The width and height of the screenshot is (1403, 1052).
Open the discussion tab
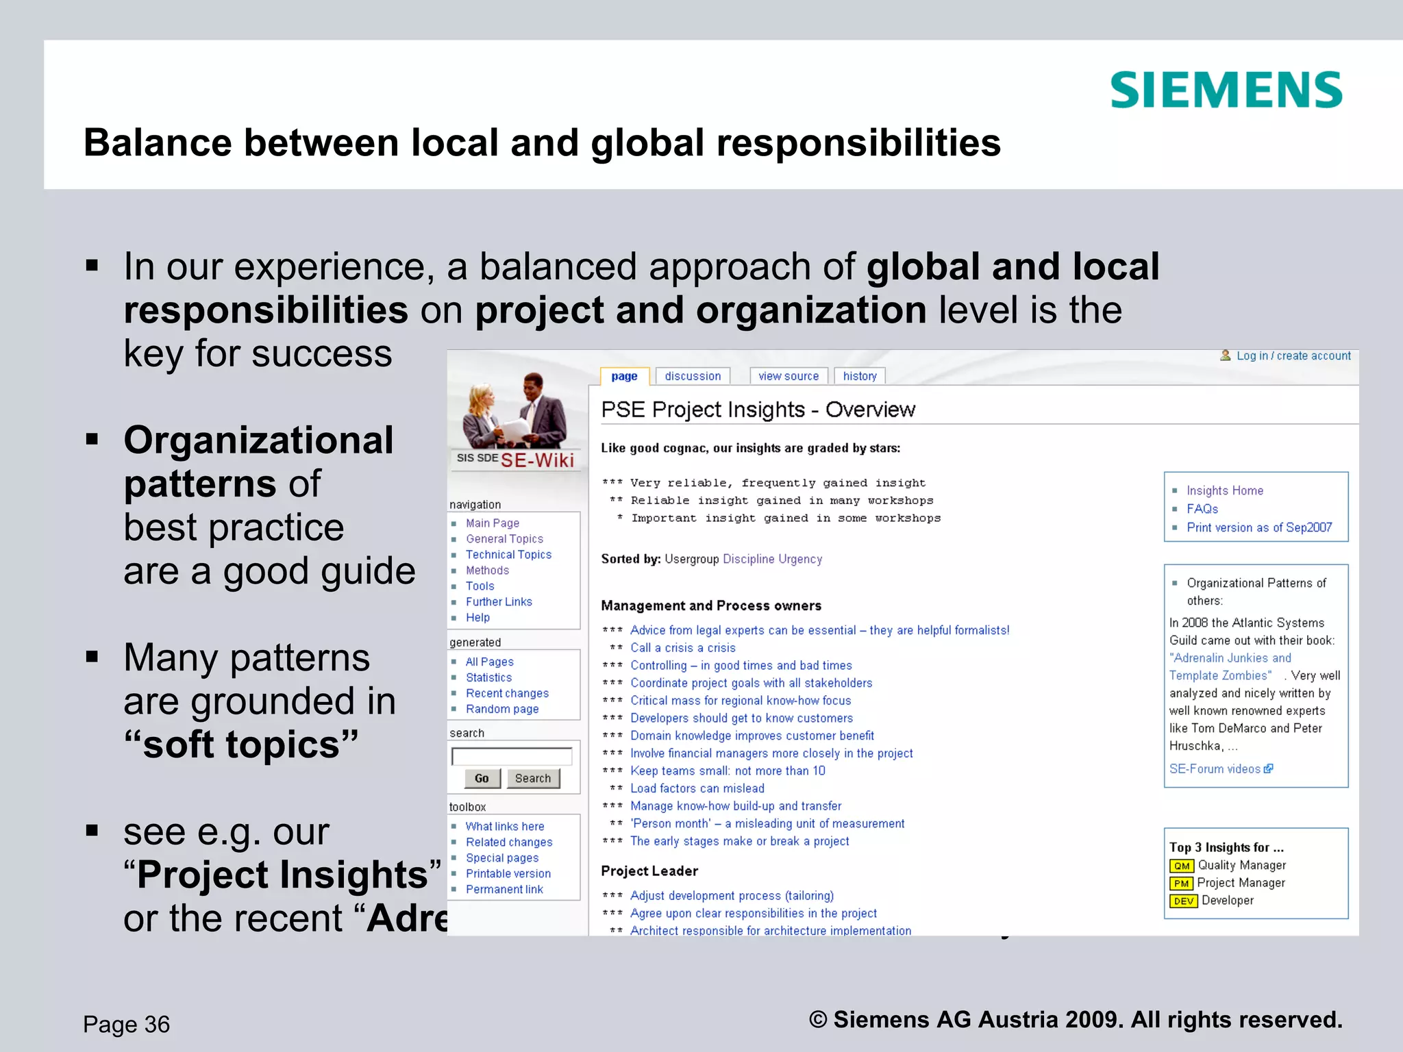point(693,376)
